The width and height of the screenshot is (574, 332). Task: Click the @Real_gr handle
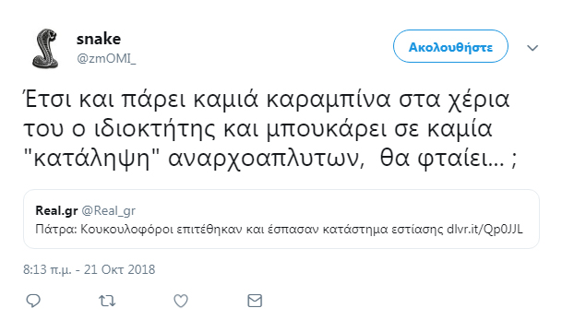click(108, 210)
